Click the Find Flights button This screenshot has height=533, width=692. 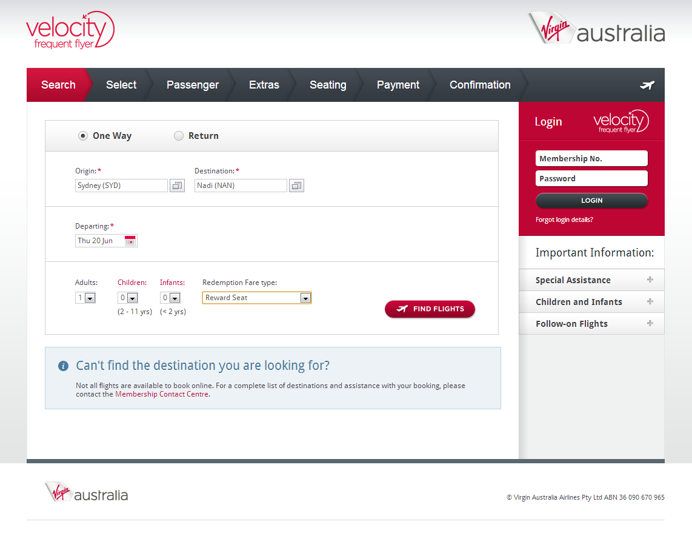[430, 309]
